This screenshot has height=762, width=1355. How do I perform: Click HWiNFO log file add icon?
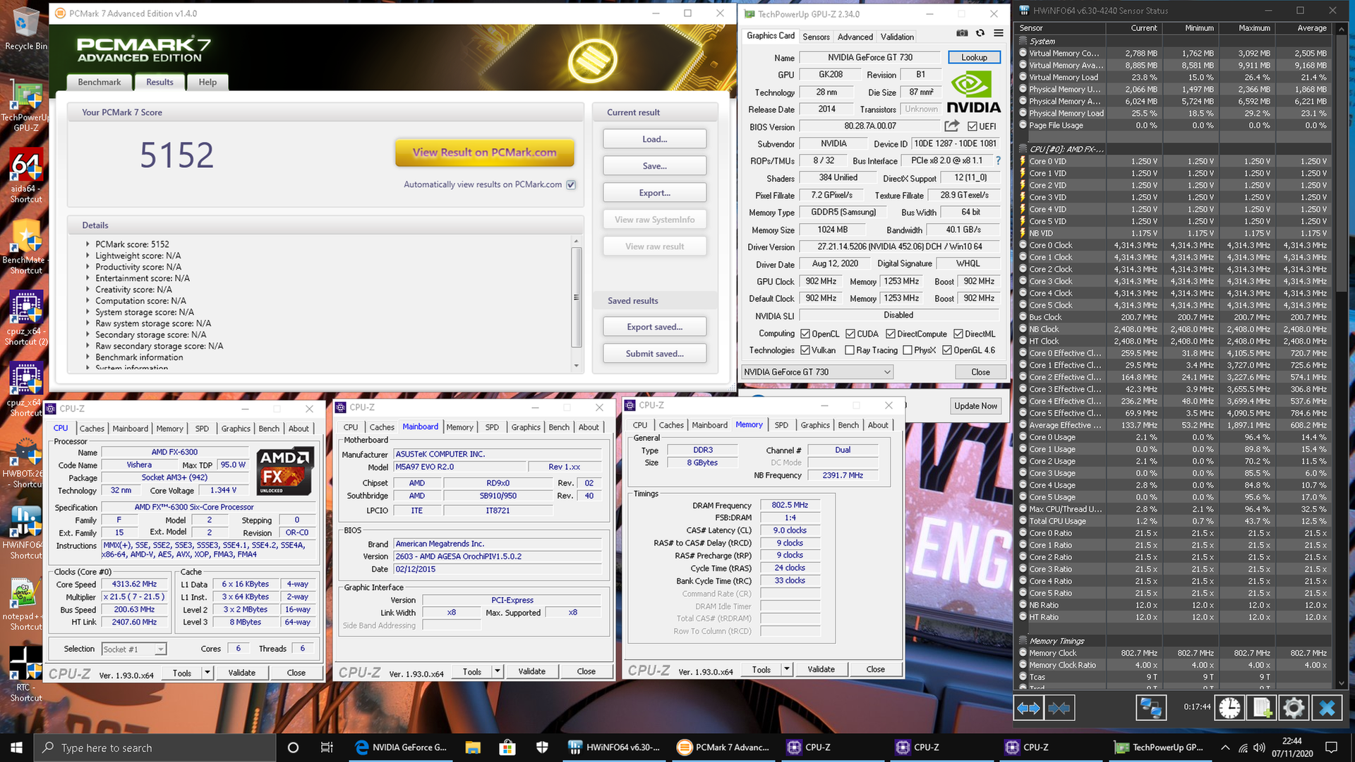(1262, 708)
